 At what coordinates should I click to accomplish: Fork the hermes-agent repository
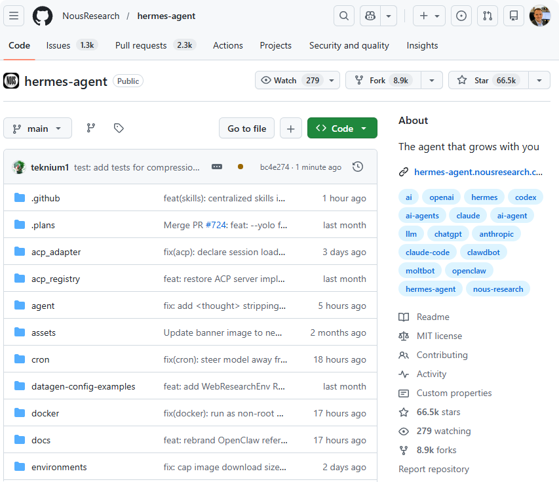(x=383, y=80)
